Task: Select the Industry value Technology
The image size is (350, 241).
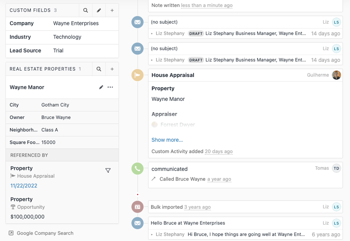Action: coord(67,37)
